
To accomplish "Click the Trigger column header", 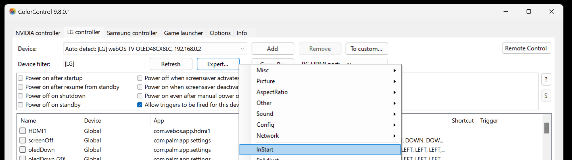I will click(x=489, y=121).
